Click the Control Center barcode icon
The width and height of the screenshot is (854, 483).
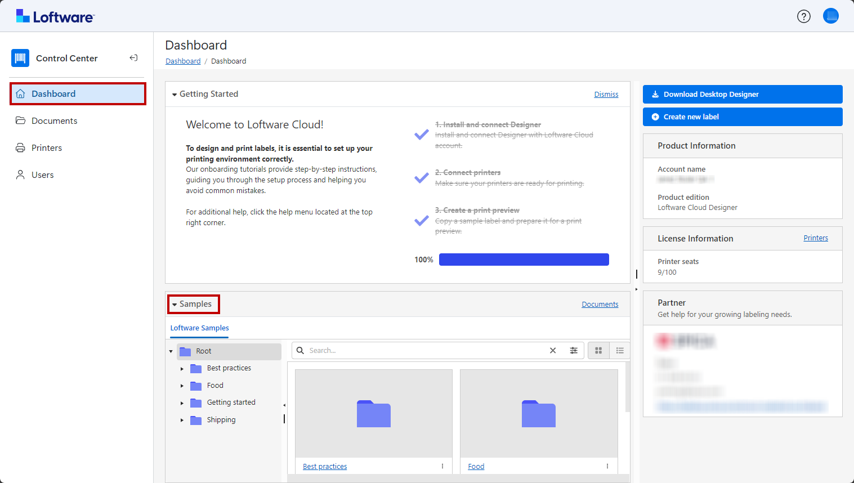coord(20,58)
